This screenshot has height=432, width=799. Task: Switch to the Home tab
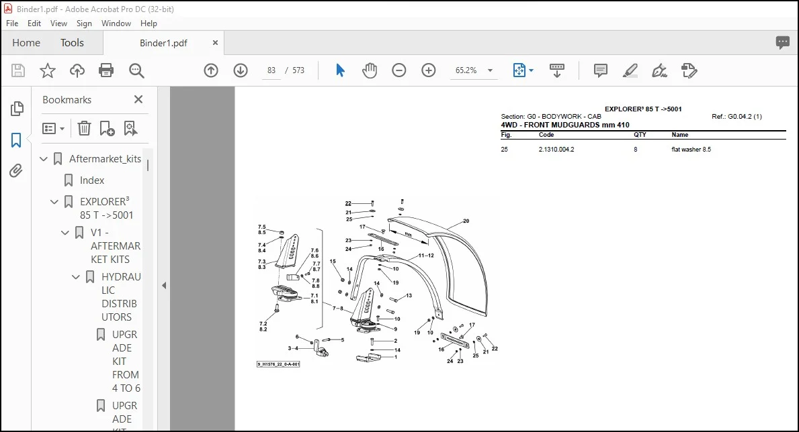[26, 43]
